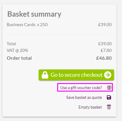This screenshot has width=122, height=121.
Task: Go to secure checkout
Action: (76, 75)
